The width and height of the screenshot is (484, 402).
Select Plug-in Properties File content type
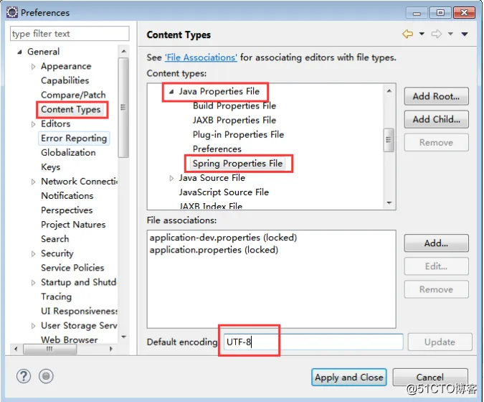click(238, 135)
